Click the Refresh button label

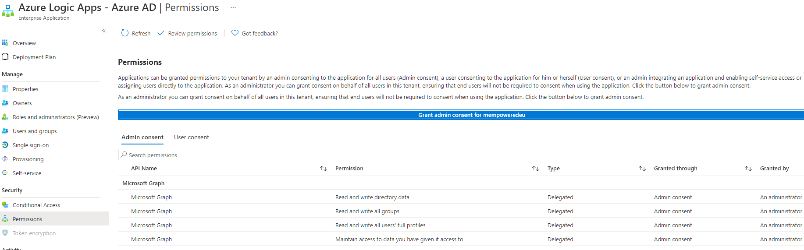coord(141,33)
